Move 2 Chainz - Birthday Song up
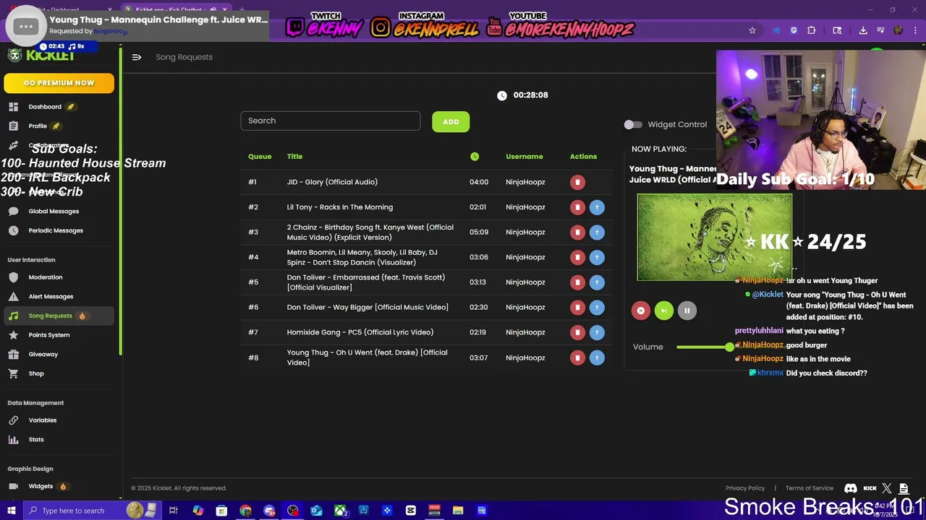This screenshot has width=926, height=520. (597, 232)
